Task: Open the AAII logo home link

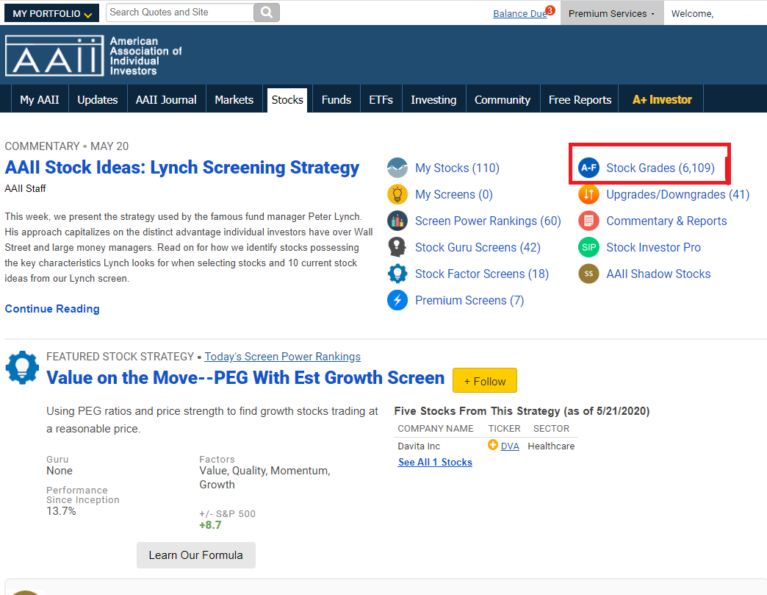Action: coord(93,55)
